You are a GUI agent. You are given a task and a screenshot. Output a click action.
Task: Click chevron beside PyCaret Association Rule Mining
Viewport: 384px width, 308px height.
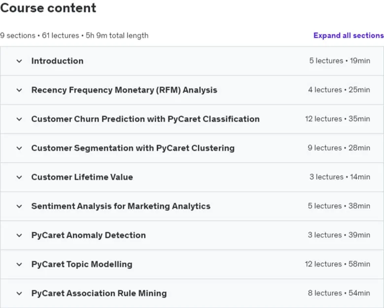click(x=19, y=294)
